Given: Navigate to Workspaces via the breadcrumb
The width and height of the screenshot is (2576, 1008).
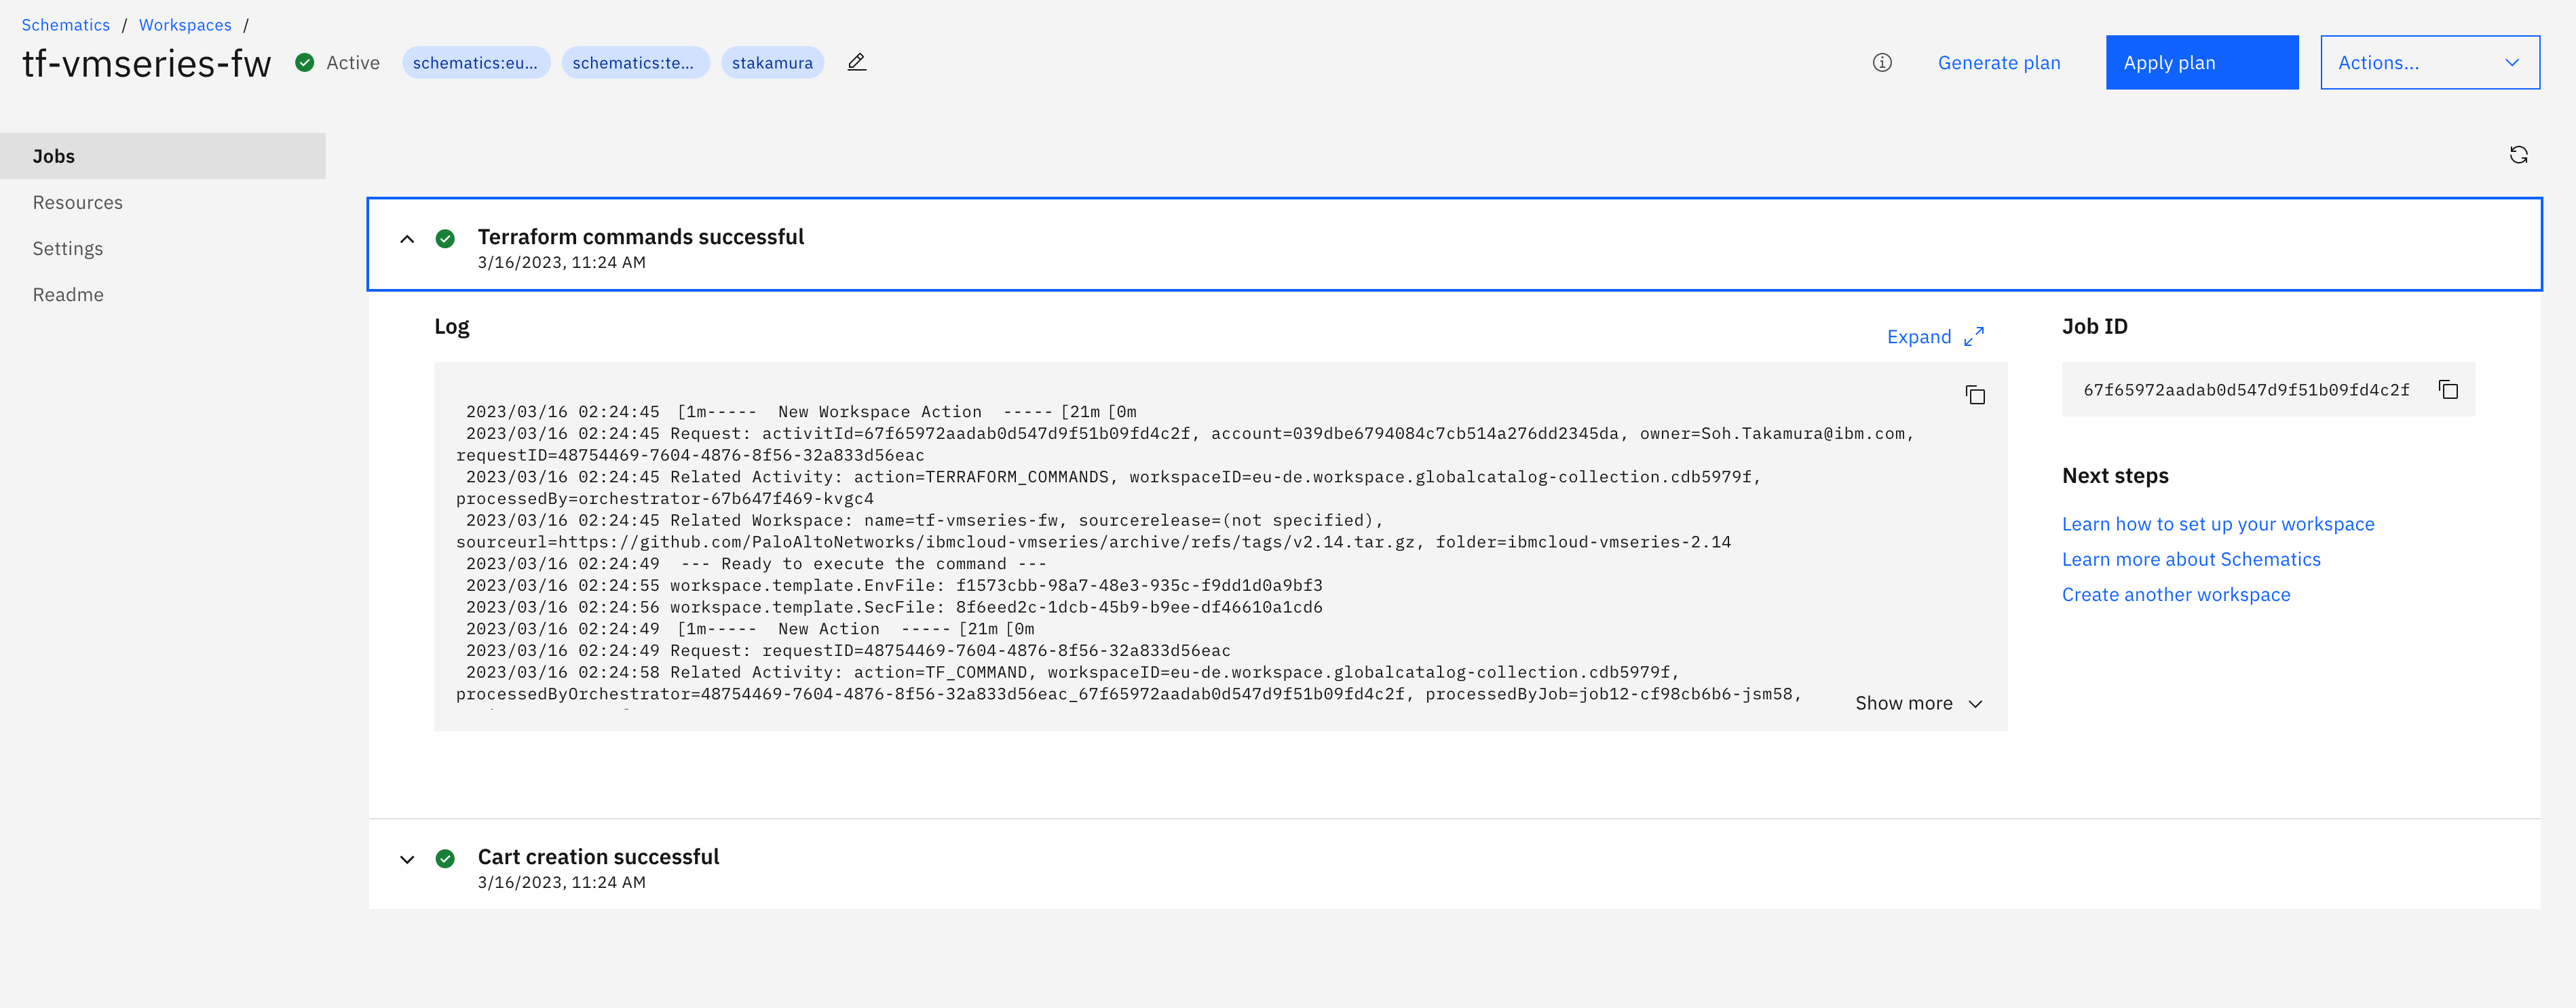Looking at the screenshot, I should tap(185, 24).
